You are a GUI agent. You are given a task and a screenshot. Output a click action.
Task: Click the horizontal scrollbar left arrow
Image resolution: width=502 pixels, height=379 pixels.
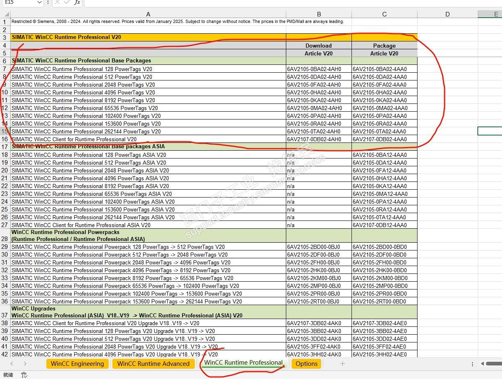click(x=483, y=363)
